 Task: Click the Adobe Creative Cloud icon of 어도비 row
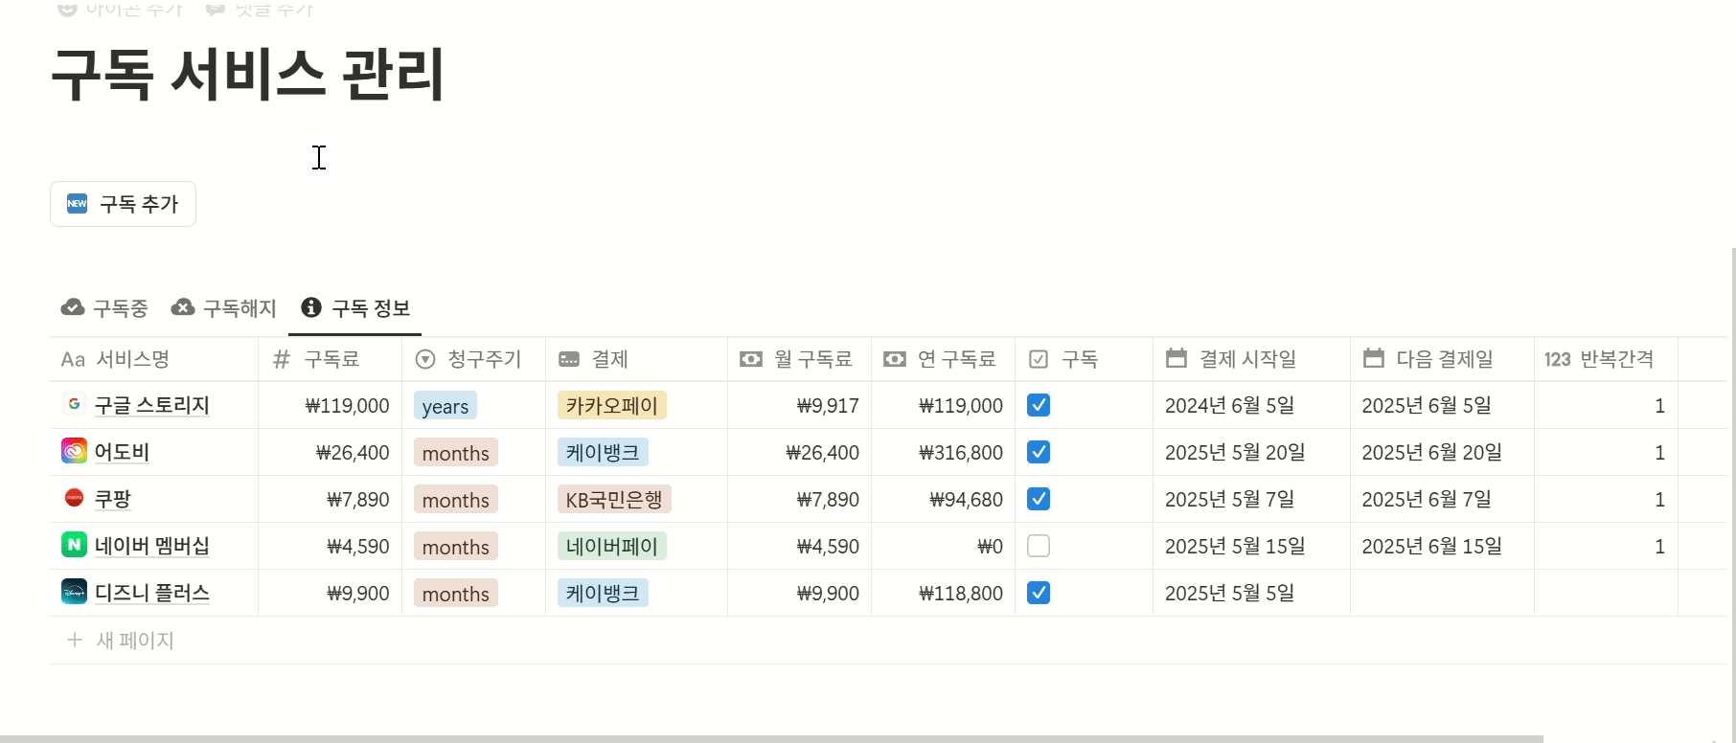74,451
